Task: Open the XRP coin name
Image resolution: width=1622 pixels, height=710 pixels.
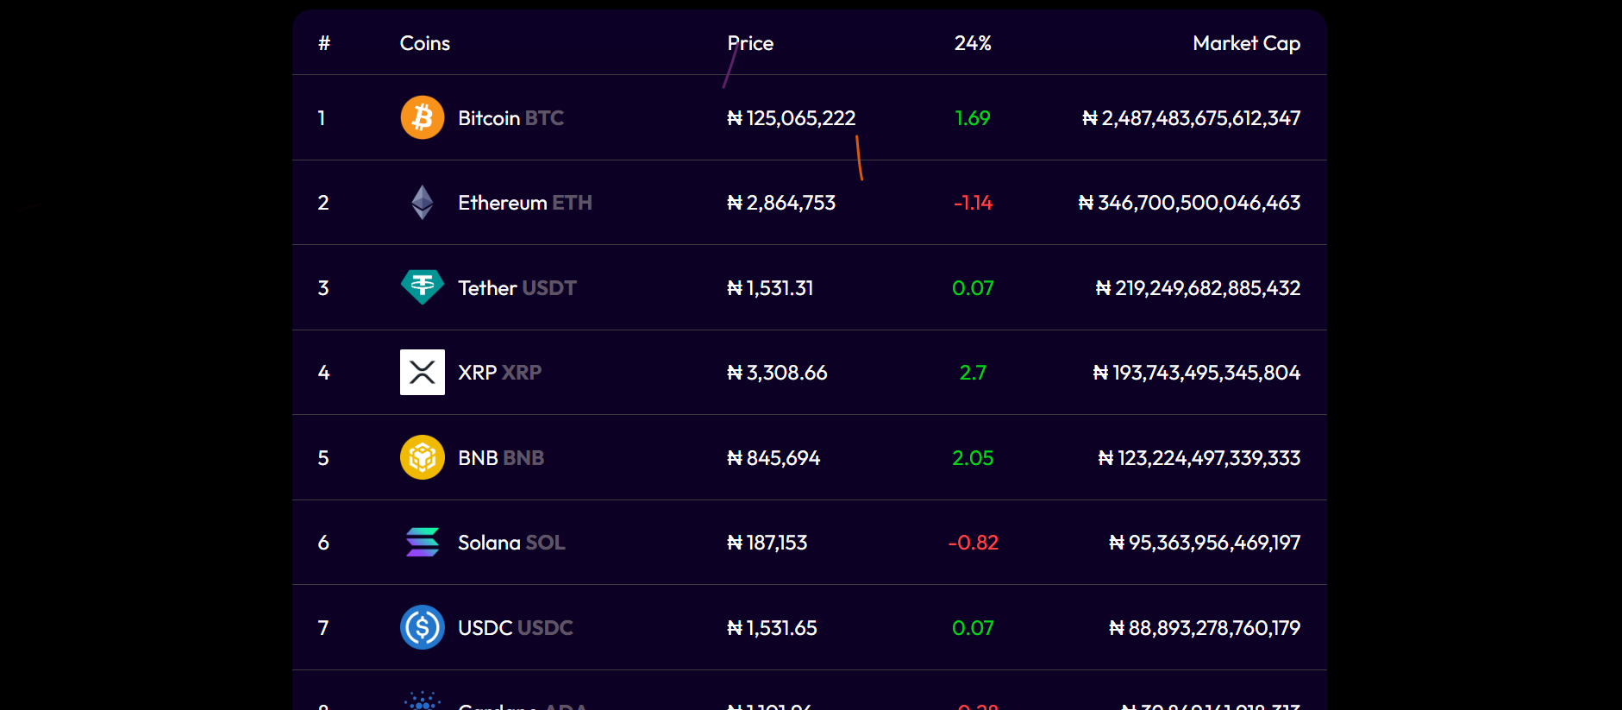Action: [x=499, y=373]
